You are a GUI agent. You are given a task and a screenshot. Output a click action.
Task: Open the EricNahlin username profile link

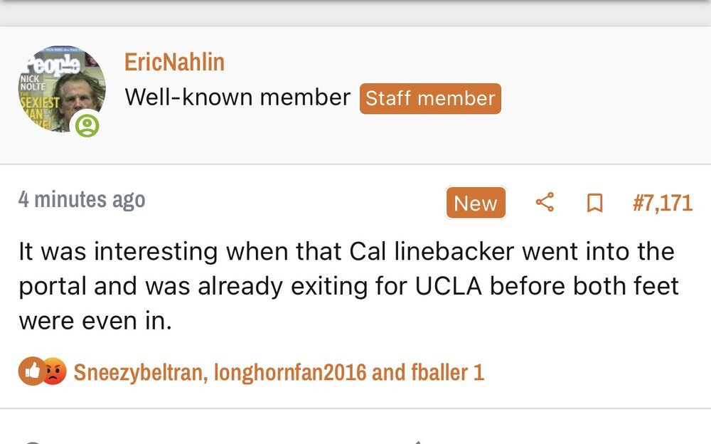click(174, 62)
